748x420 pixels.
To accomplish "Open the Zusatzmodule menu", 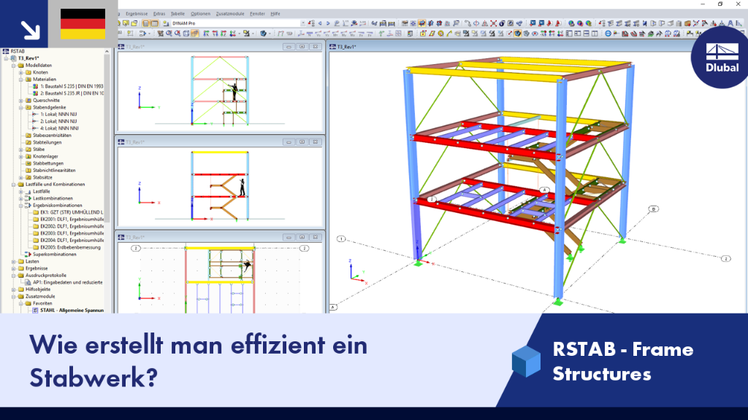I will point(230,14).
